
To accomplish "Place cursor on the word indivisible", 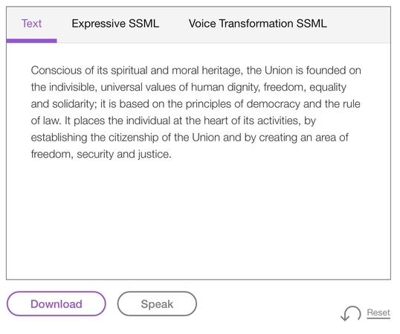I will pyautogui.click(x=73, y=87).
